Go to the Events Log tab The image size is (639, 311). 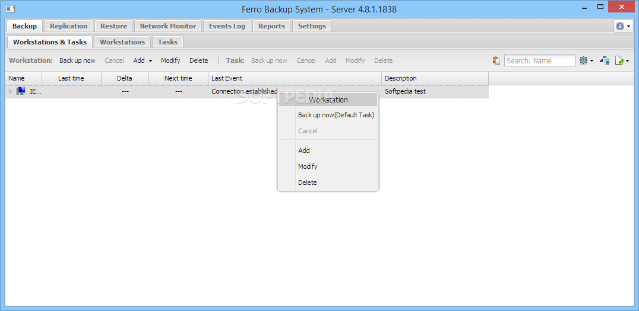[227, 26]
